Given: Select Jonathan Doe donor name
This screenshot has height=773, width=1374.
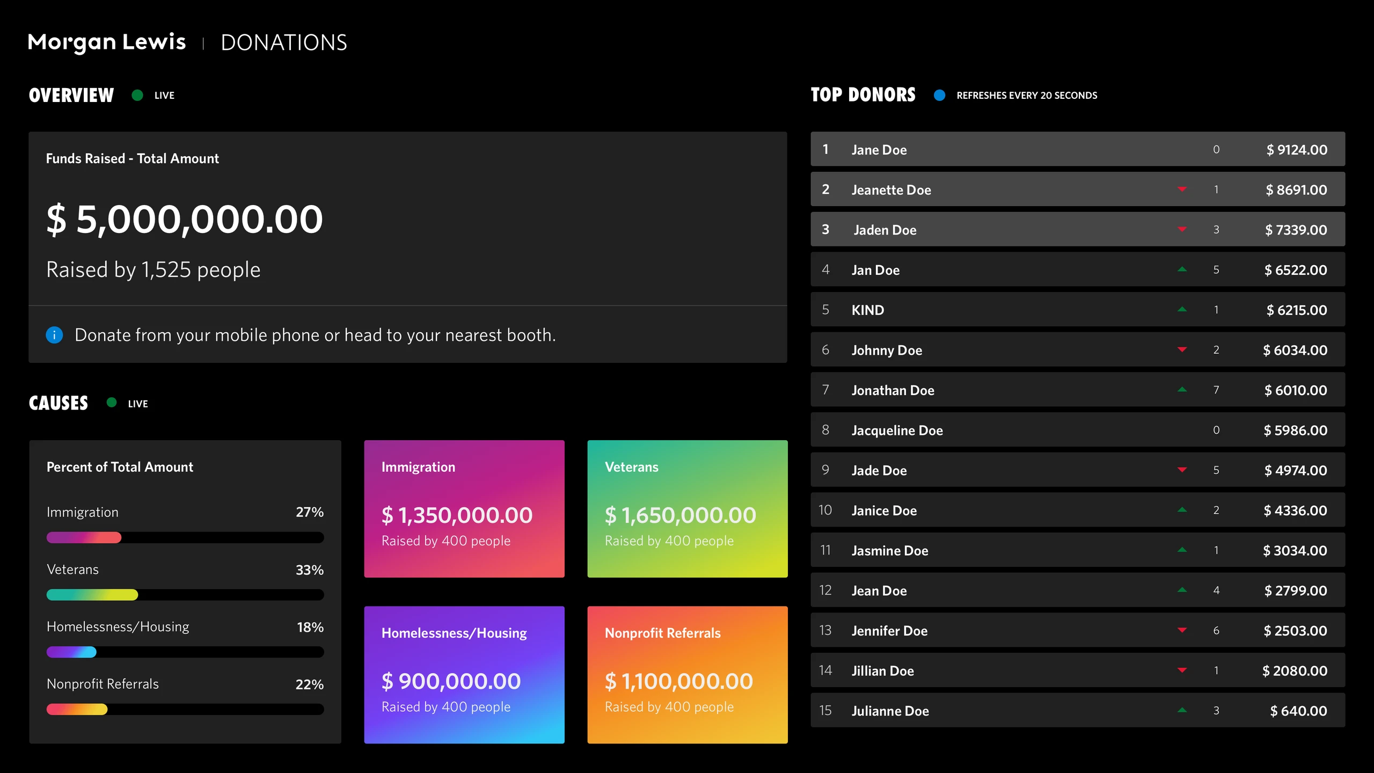Looking at the screenshot, I should point(893,390).
